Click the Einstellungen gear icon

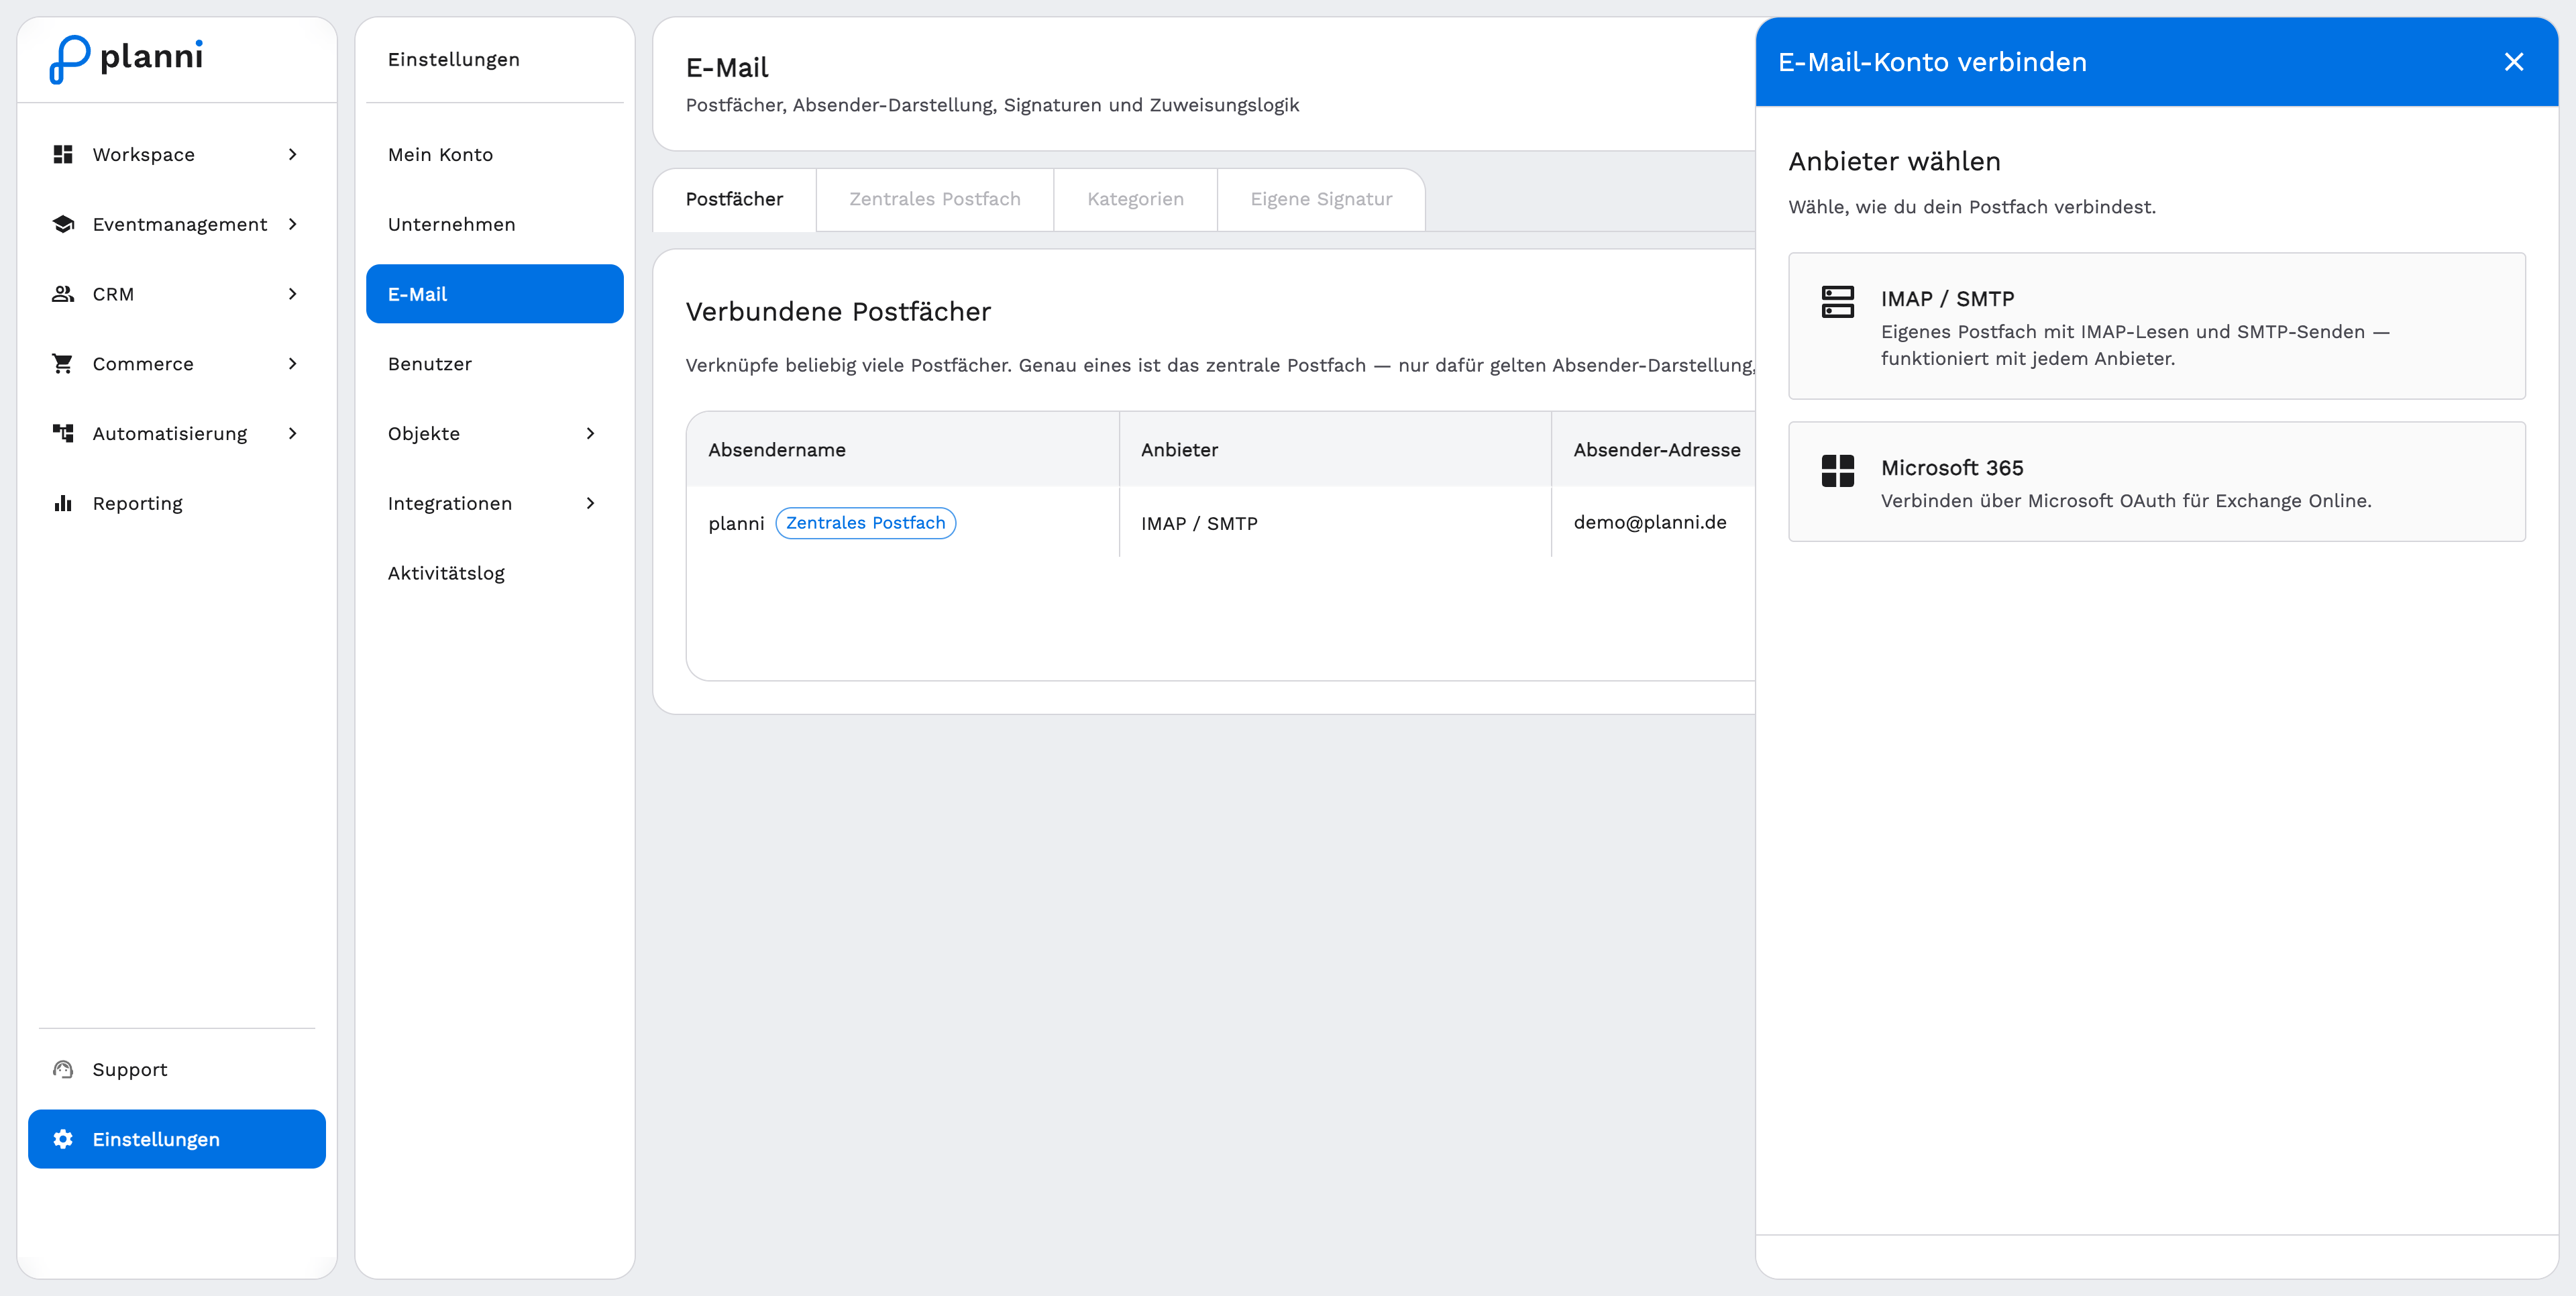click(x=63, y=1139)
